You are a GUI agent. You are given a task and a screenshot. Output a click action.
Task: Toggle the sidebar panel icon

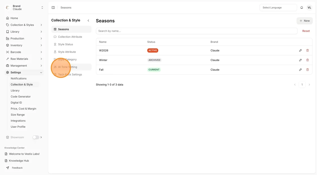point(53,7)
